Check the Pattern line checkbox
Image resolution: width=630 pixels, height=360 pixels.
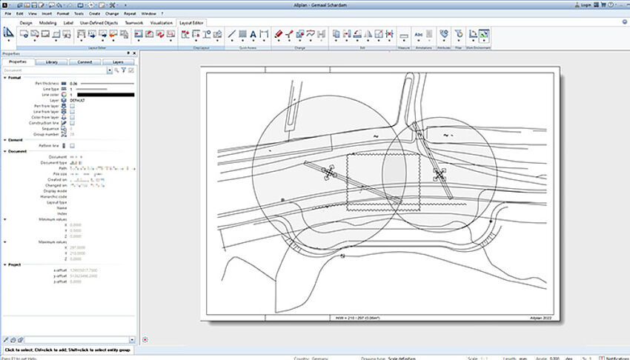point(73,146)
